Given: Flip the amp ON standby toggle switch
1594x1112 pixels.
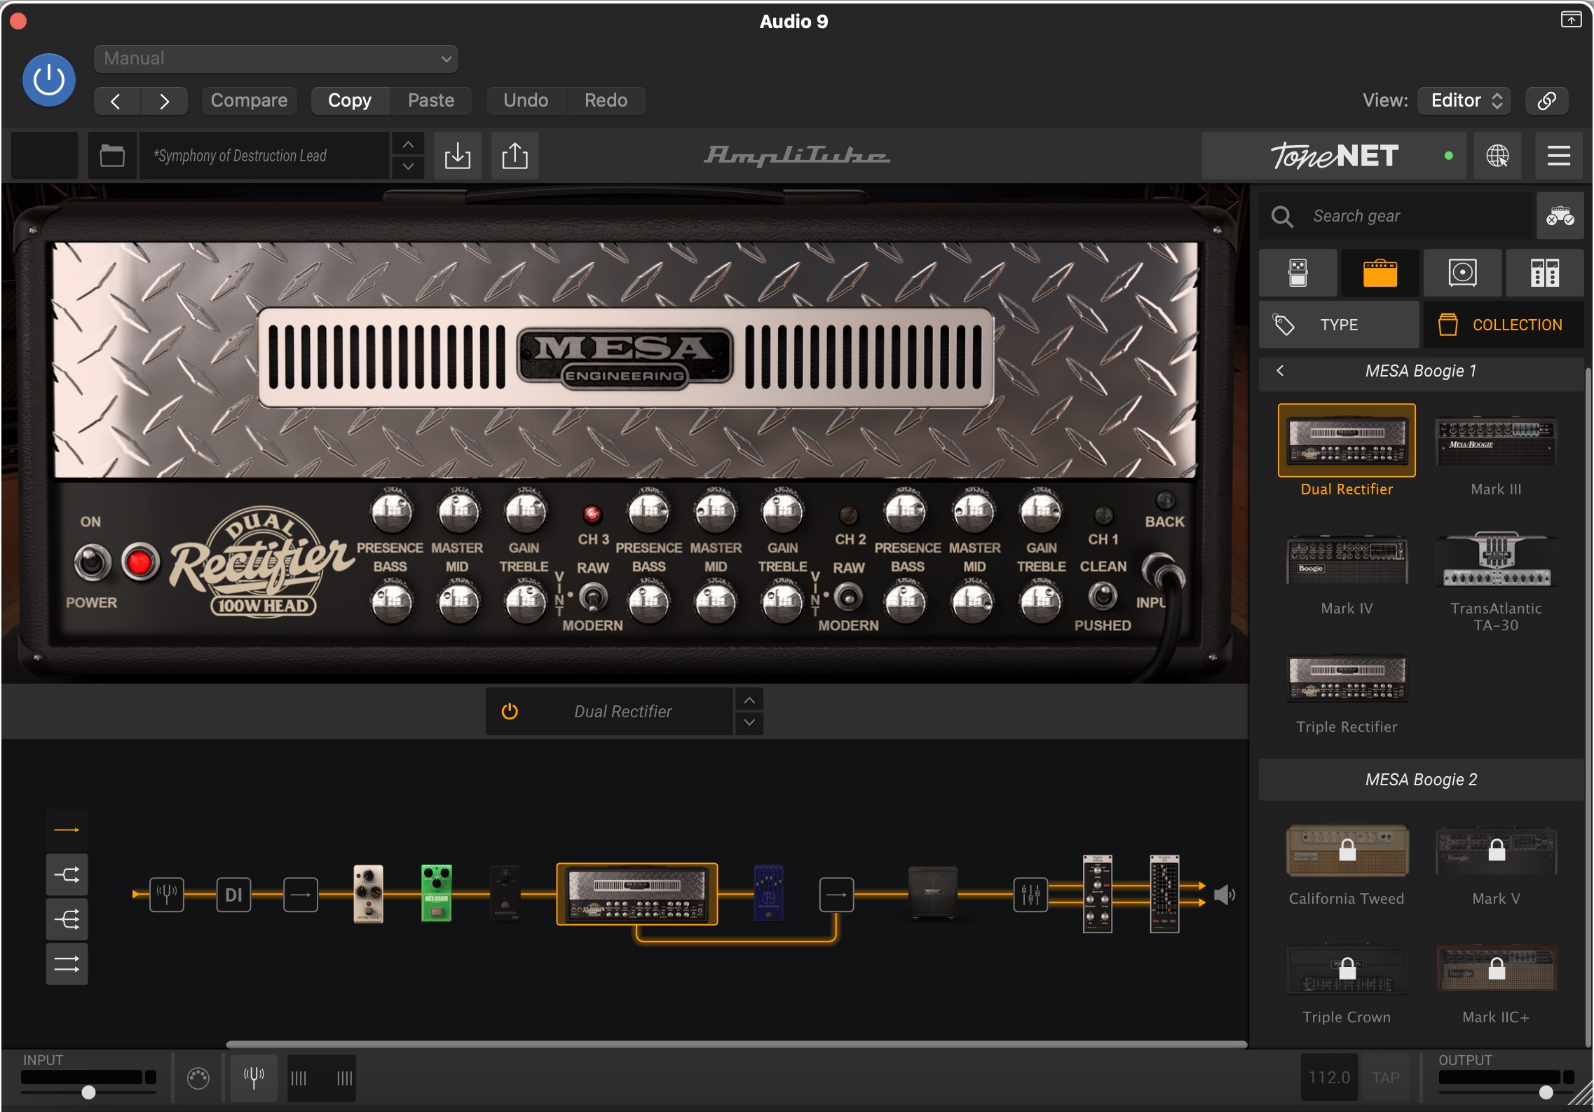Looking at the screenshot, I should tap(92, 562).
